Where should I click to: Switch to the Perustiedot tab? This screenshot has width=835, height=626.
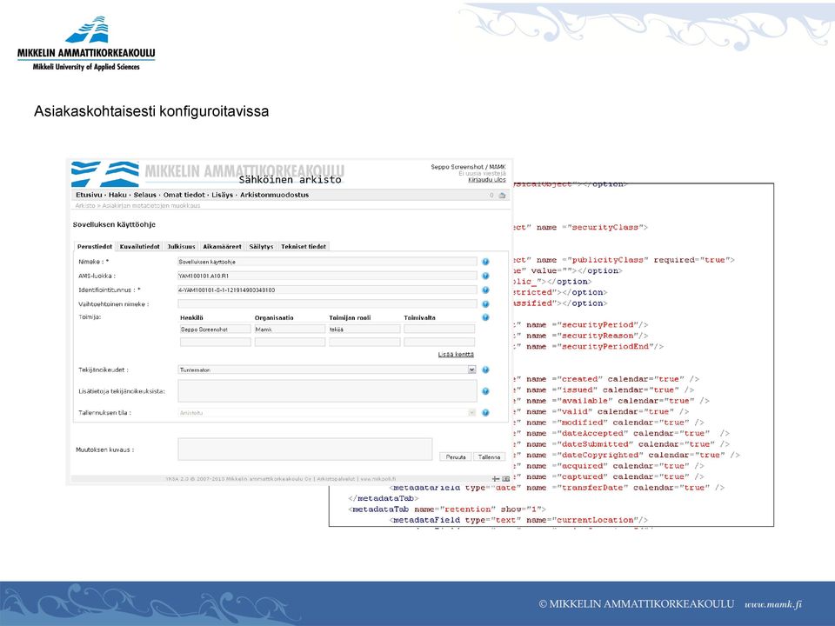94,246
